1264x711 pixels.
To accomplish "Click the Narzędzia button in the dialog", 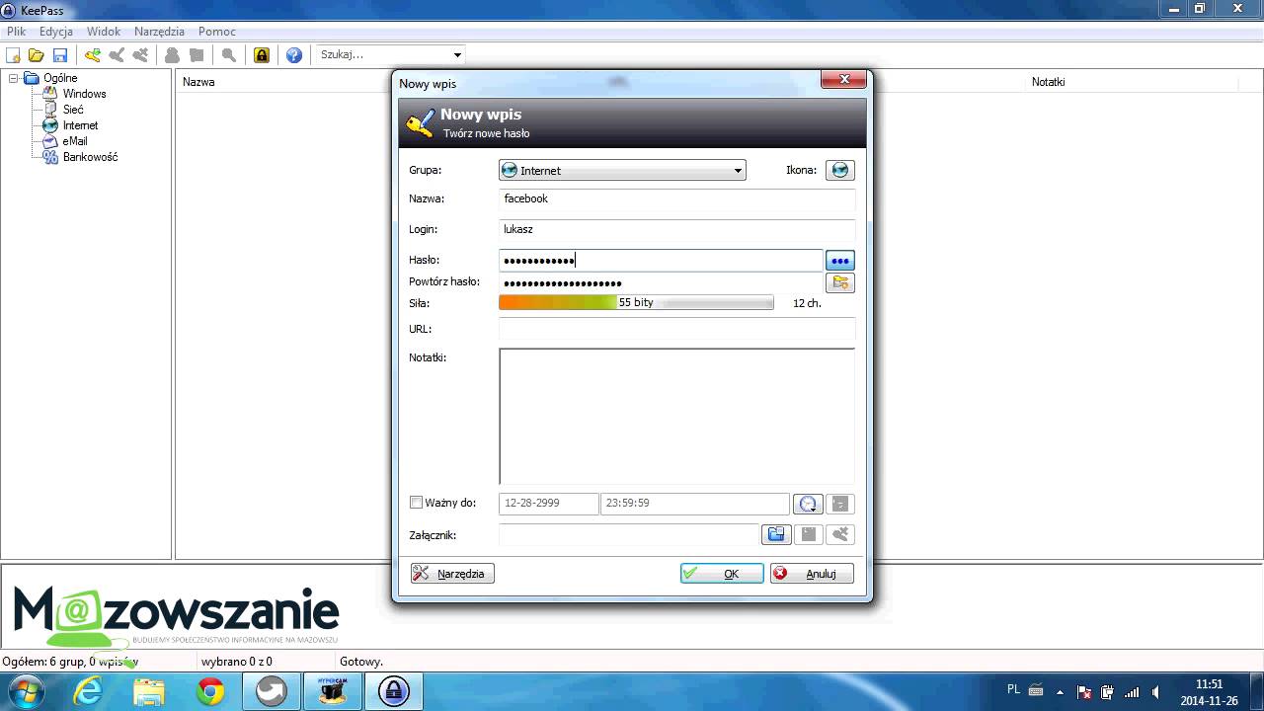I will [x=452, y=574].
